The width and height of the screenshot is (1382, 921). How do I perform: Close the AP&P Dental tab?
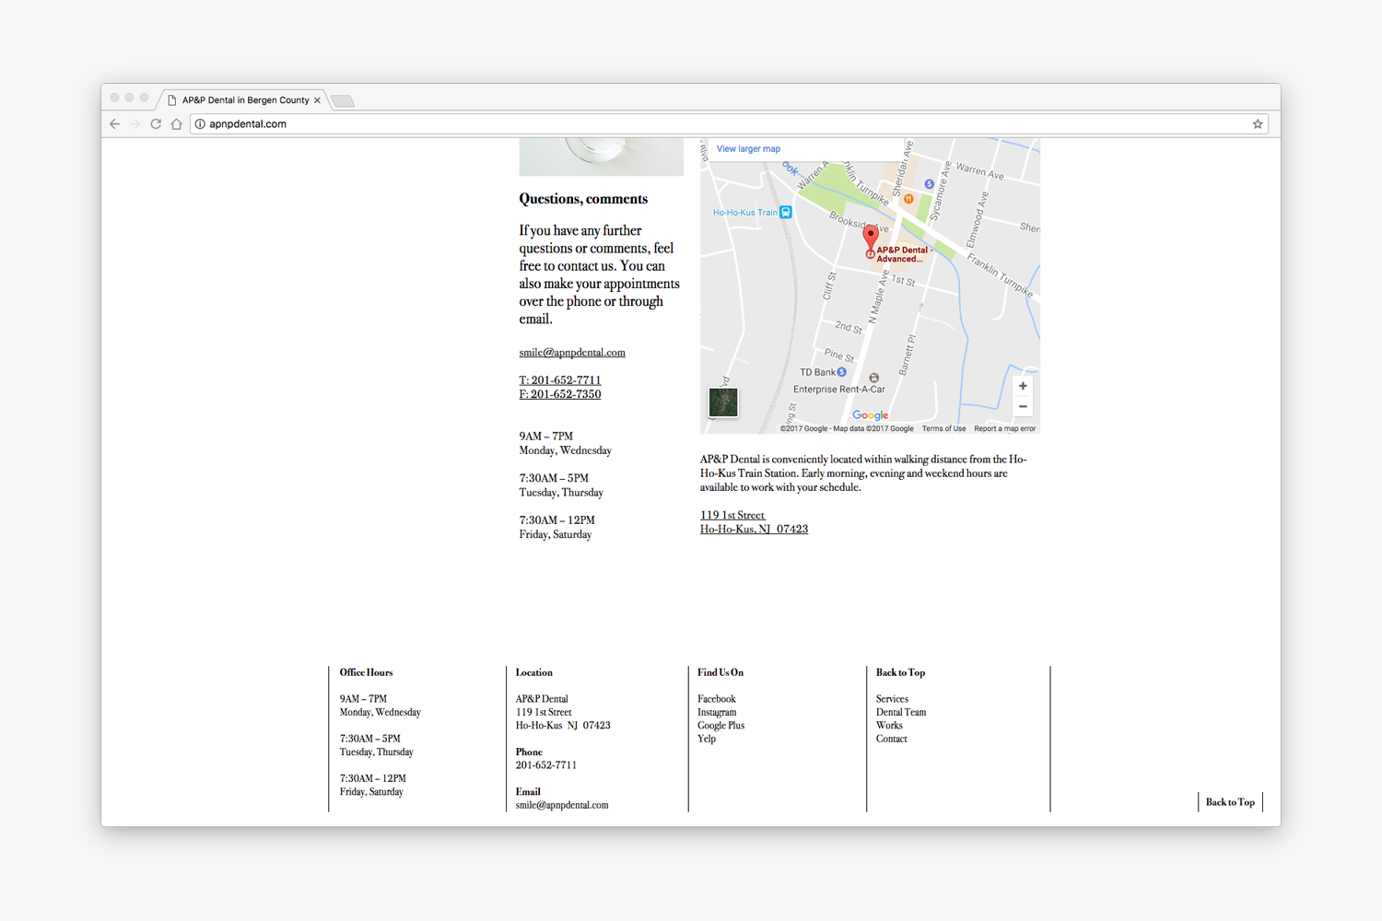pos(317,100)
